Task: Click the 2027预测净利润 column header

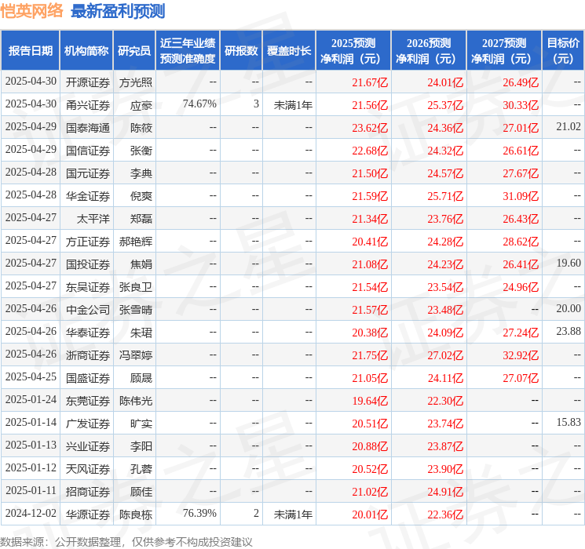Action: tap(504, 51)
